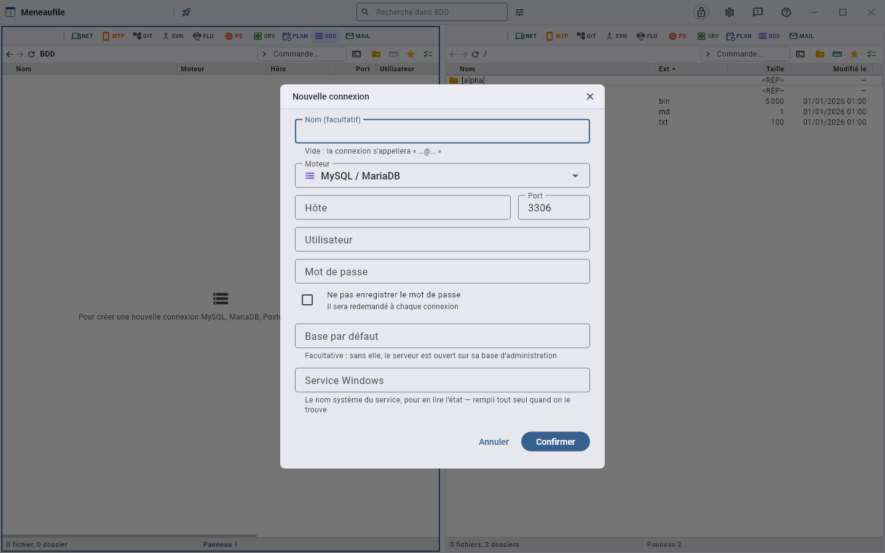Open the SRV tab in right panel
Viewport: 885px width, 553px height.
coord(709,36)
